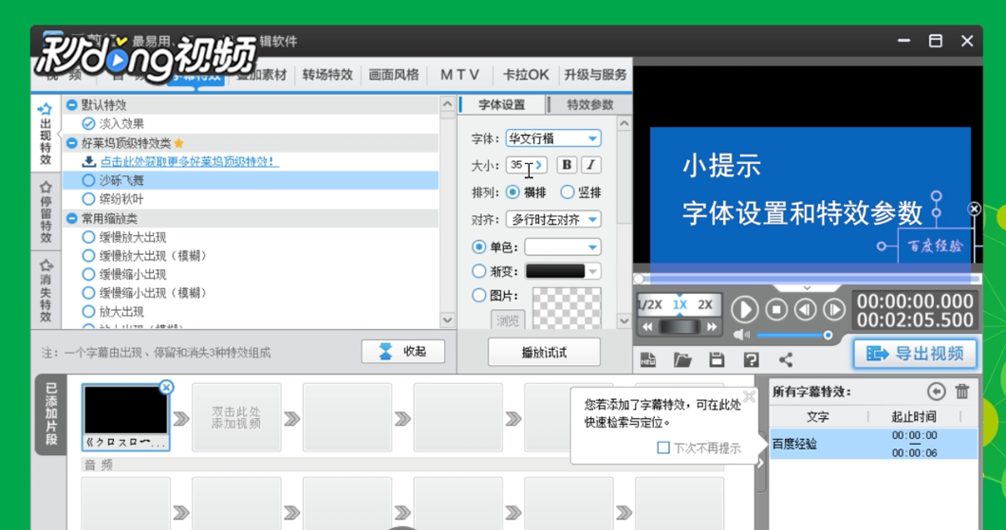Start playback with the Play button
Screen dimensions: 1006x530
744,310
